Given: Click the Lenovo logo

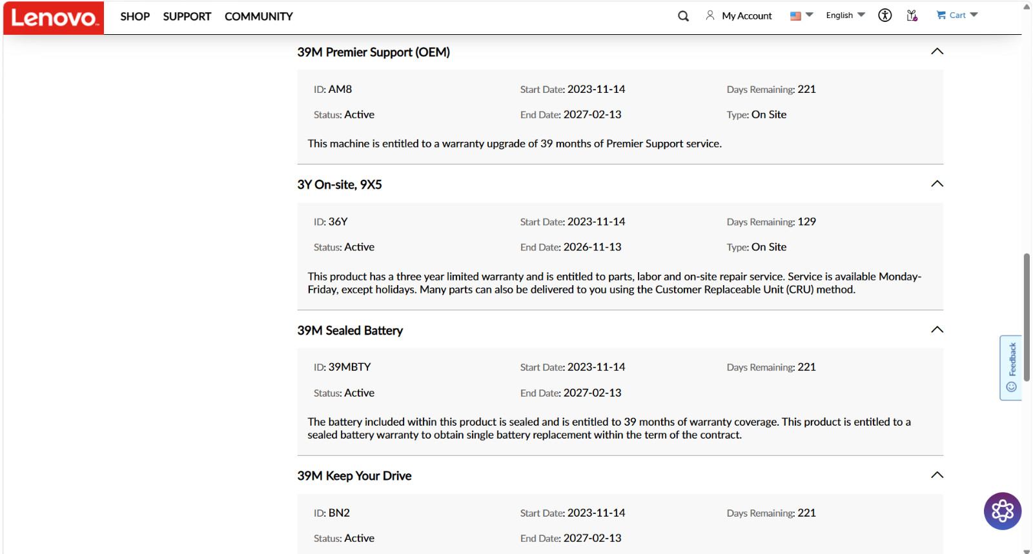Looking at the screenshot, I should click(54, 17).
